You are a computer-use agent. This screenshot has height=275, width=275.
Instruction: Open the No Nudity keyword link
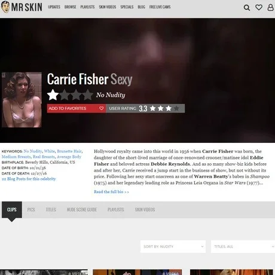(33, 151)
